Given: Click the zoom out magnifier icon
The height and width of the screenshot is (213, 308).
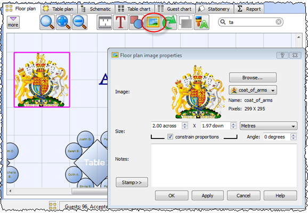Looking at the screenshot, I should tap(79, 22).
